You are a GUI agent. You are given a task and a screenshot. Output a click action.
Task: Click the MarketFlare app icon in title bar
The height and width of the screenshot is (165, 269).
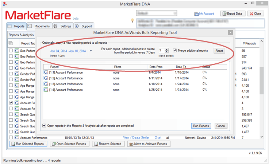click(x=5, y=4)
